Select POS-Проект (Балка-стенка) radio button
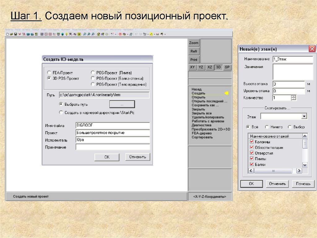The width and height of the screenshot is (317, 238). [x=93, y=78]
